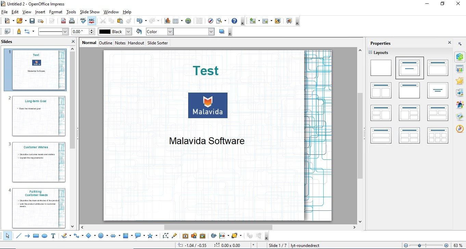Toggle Glue Points editing
Screen dimensions: 466x249
click(174, 236)
